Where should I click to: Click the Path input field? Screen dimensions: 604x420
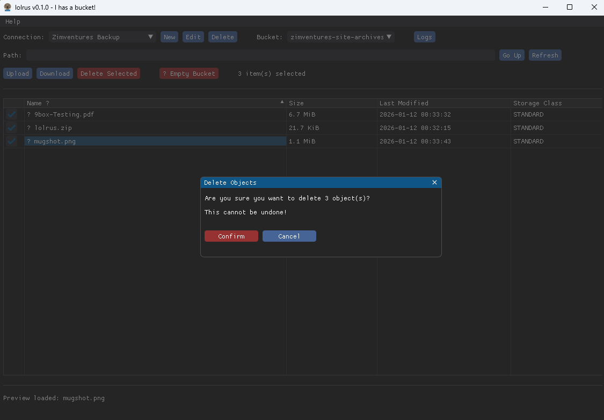[x=260, y=55]
